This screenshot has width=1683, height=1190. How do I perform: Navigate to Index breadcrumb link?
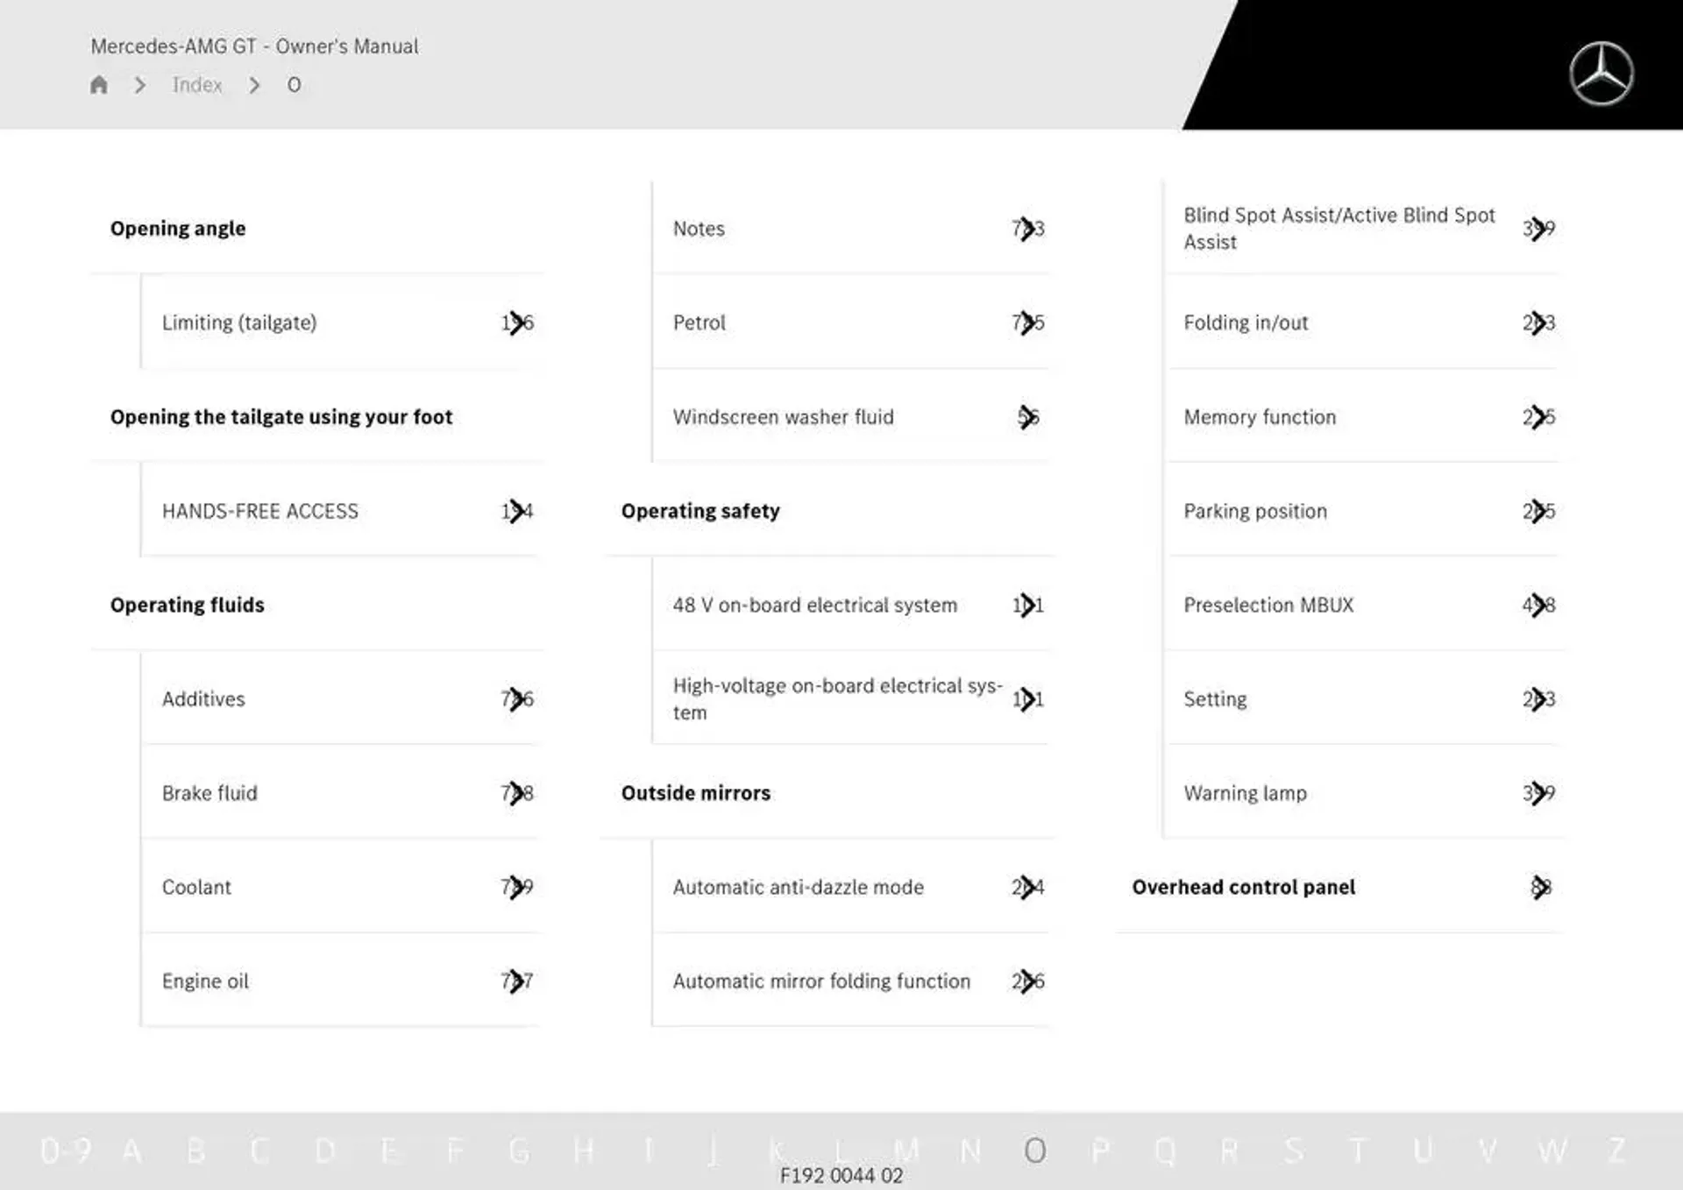pos(198,84)
